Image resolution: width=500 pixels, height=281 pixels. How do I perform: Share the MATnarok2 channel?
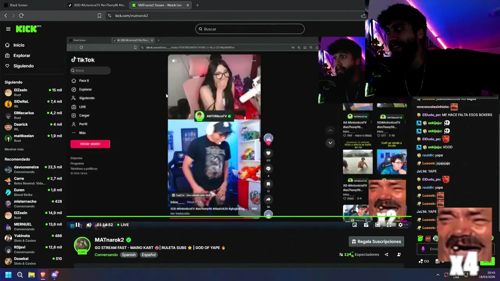(386, 254)
